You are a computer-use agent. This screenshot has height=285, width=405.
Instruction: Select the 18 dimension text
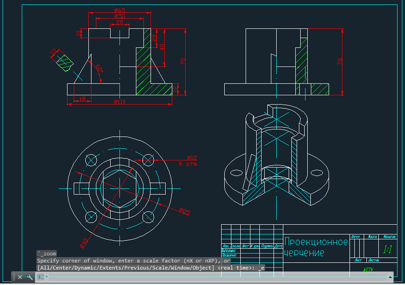tap(83, 98)
